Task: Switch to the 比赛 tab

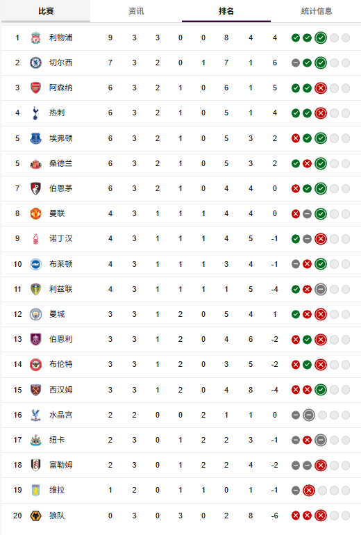Action: click(46, 11)
